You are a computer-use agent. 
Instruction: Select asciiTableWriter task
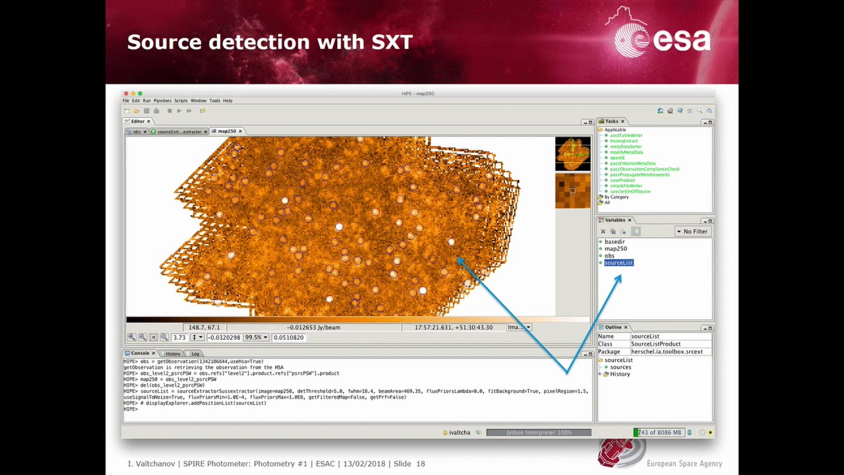[626, 135]
